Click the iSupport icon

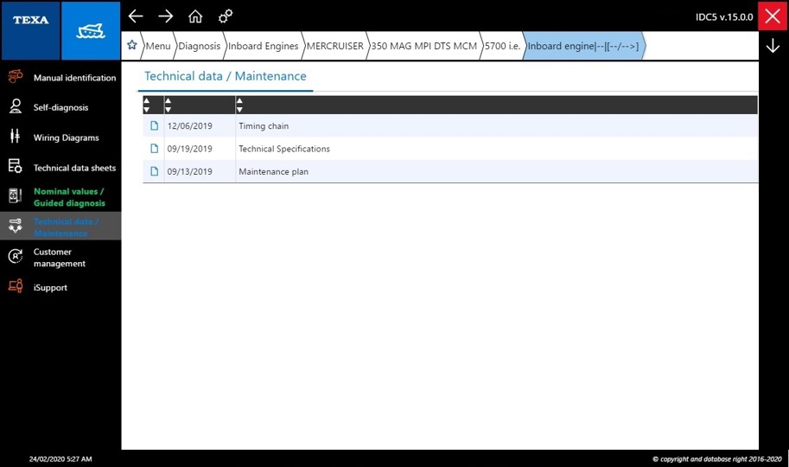coord(15,286)
